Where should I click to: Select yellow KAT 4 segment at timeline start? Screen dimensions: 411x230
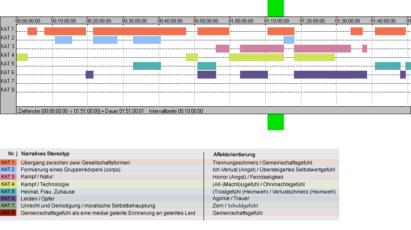click(22, 57)
